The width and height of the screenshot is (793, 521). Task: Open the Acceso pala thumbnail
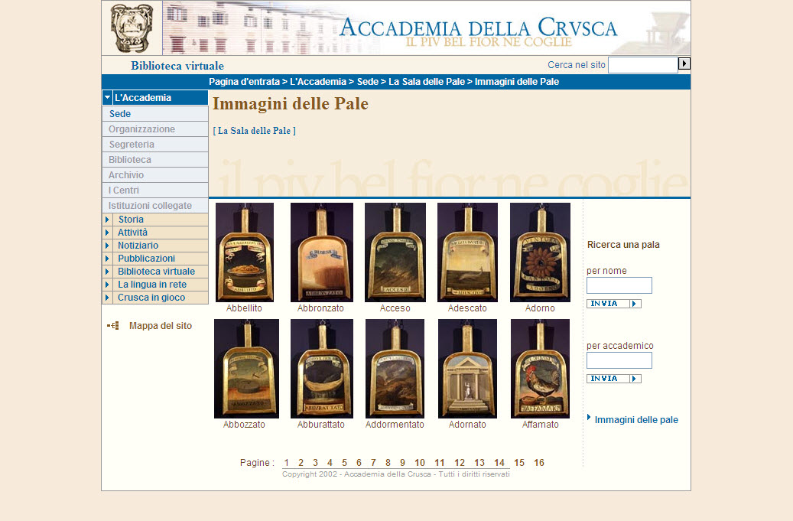click(395, 252)
